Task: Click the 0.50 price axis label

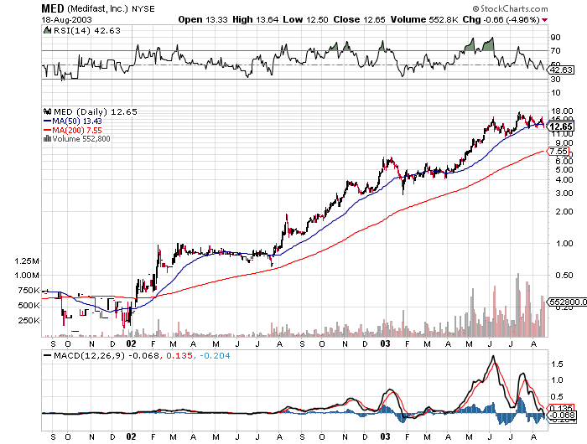Action: [x=564, y=276]
